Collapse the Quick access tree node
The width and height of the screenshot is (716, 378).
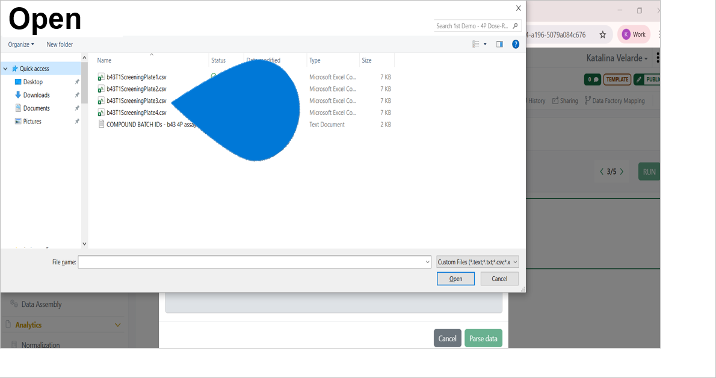click(5, 69)
